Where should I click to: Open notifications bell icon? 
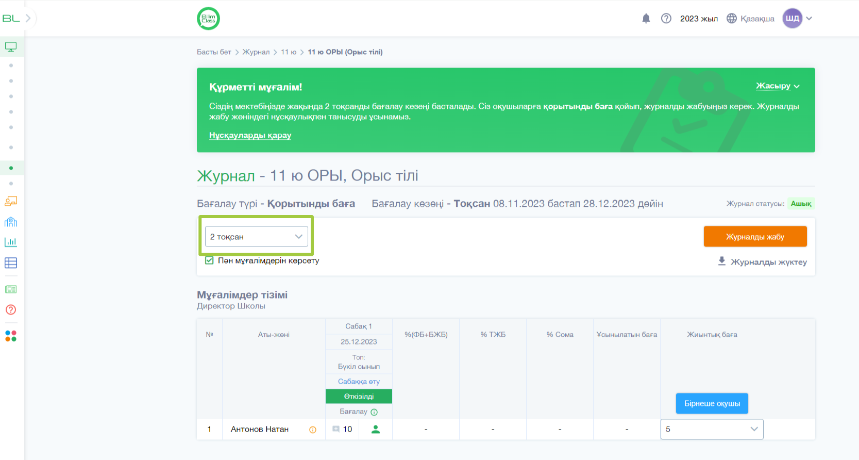[x=646, y=19]
